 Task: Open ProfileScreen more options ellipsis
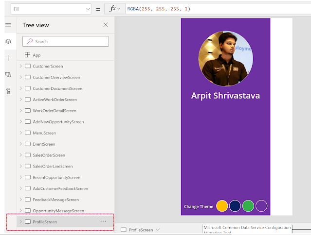tap(103, 221)
